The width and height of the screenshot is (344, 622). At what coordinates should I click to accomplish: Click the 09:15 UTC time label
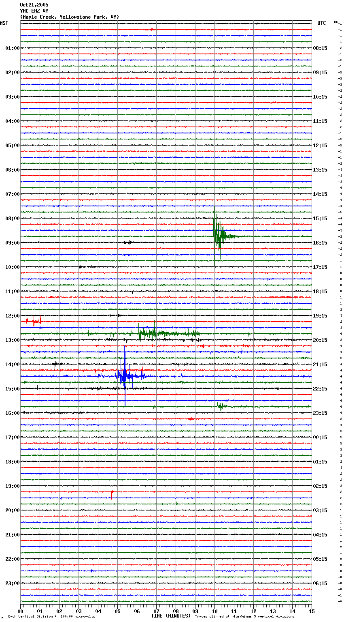click(x=320, y=73)
